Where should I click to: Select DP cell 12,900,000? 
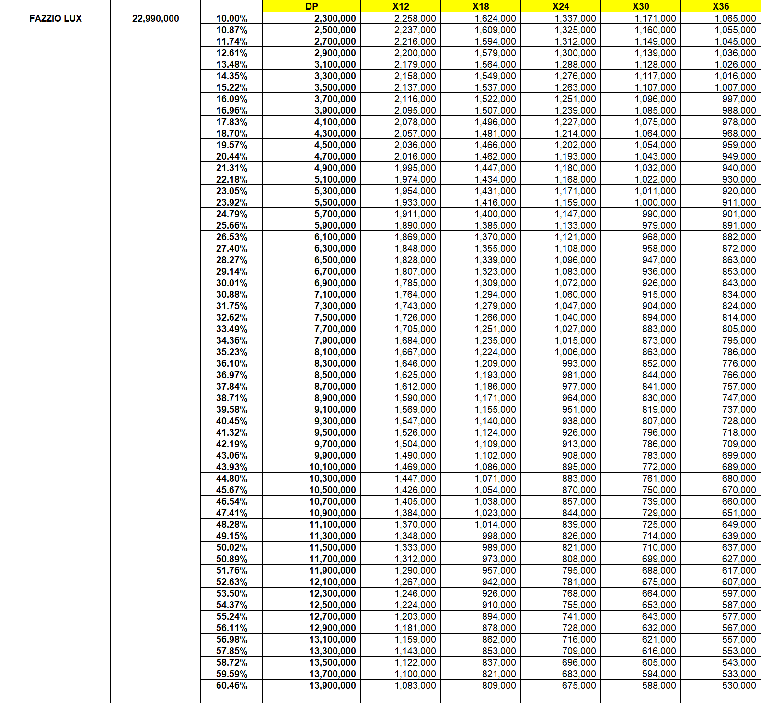point(311,628)
